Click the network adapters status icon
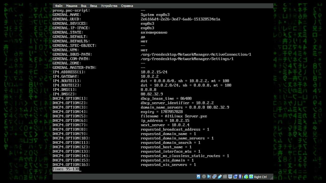 214,177
